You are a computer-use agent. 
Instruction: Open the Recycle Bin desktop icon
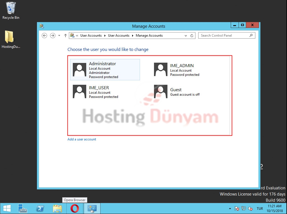click(x=11, y=10)
